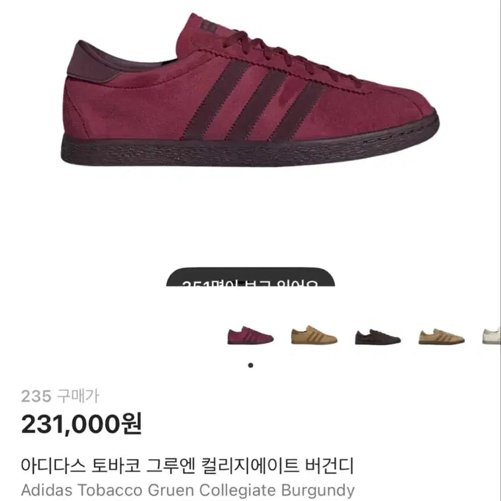Tap the dark viewers count pill banner

250,277
